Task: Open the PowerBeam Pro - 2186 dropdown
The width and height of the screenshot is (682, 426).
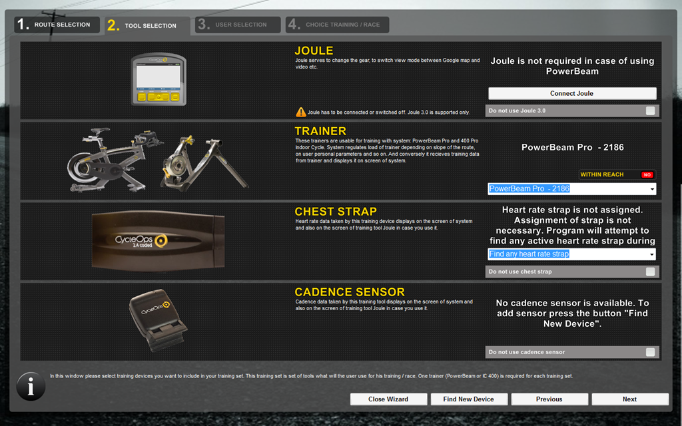Action: click(572, 188)
